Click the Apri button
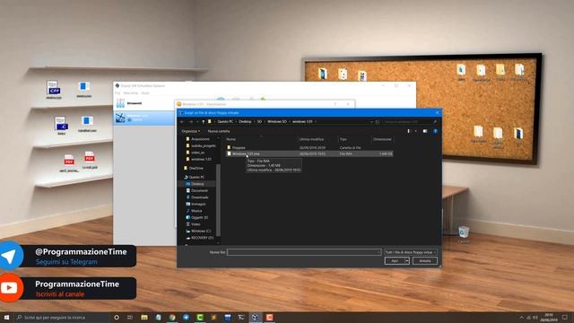 point(395,261)
